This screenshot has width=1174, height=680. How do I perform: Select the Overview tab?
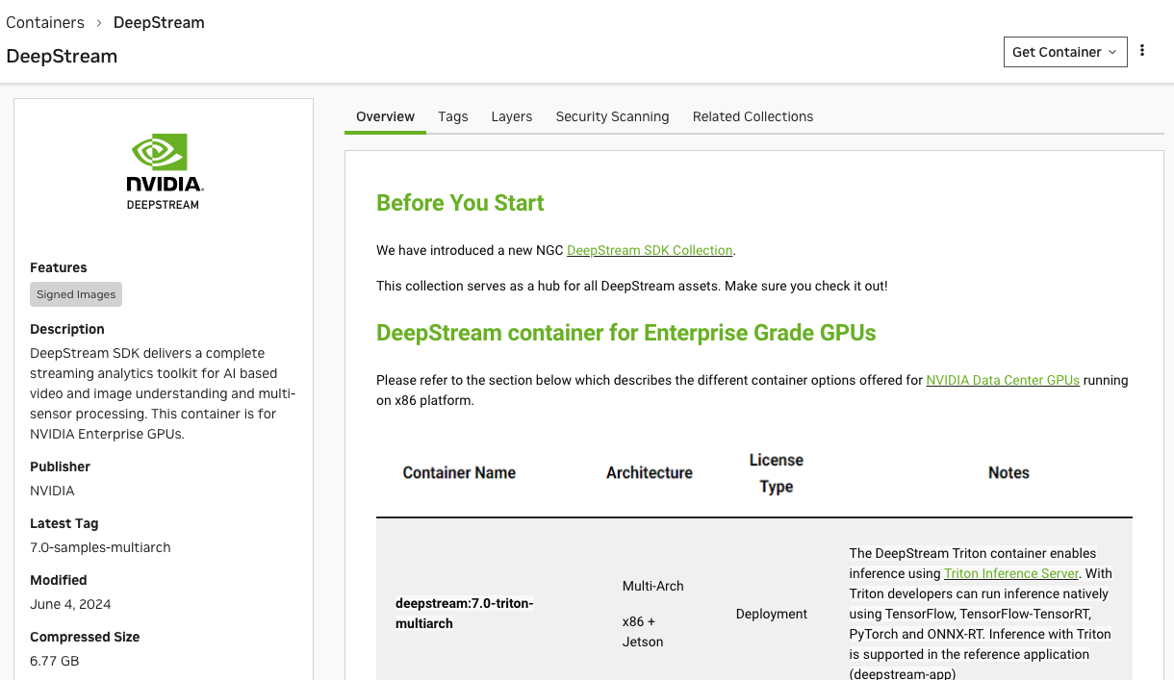tap(385, 116)
